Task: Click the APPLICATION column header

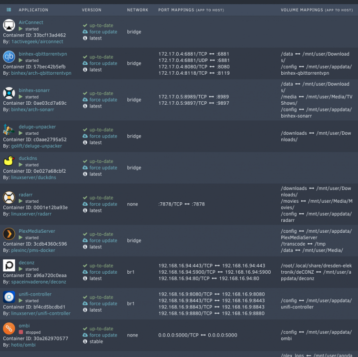Action: click(33, 10)
